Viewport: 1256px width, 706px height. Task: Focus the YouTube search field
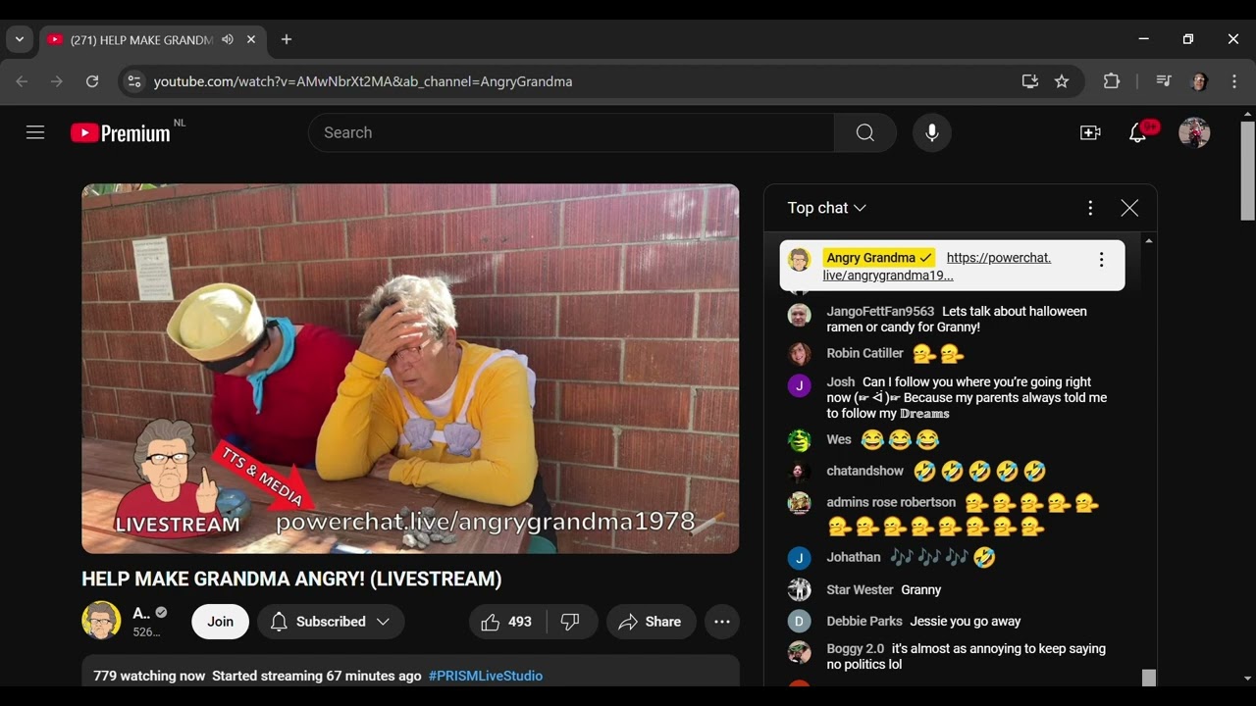pyautogui.click(x=571, y=132)
